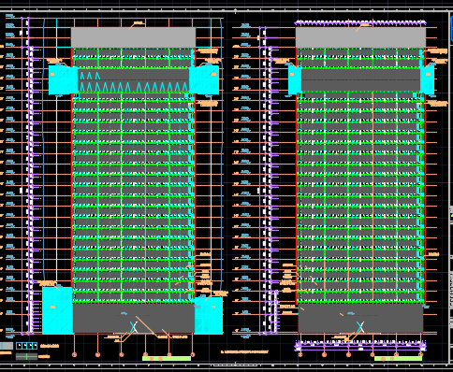Viewport: 453px width, 372px height.
Task: Click the green title bar under left elevation
Action: pos(167,359)
